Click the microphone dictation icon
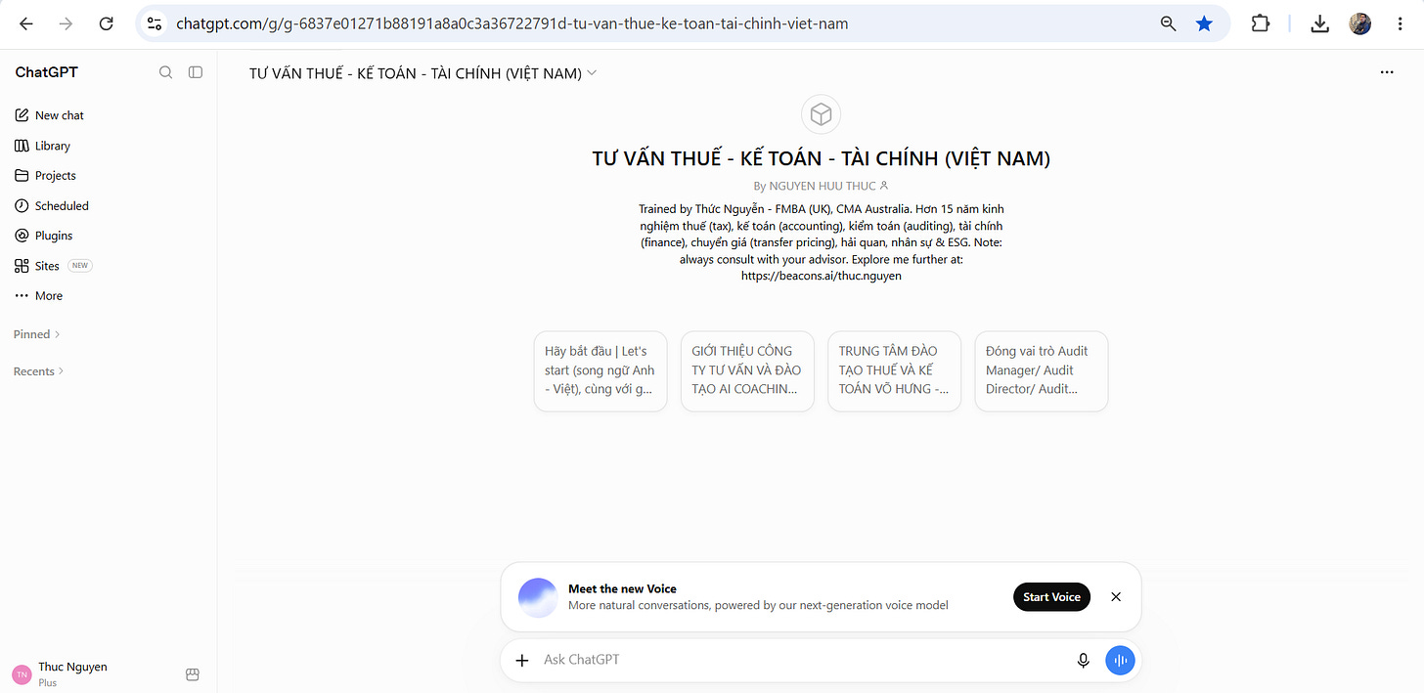Viewport: 1424px width, 693px height. pyautogui.click(x=1084, y=660)
